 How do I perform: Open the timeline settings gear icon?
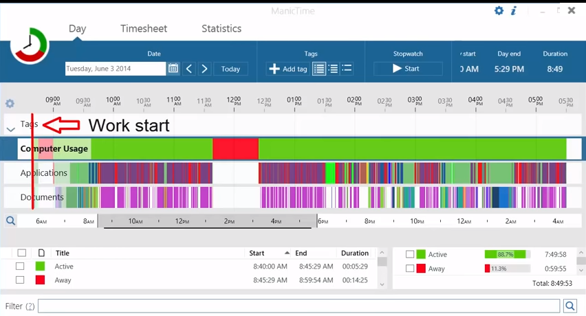point(10,103)
